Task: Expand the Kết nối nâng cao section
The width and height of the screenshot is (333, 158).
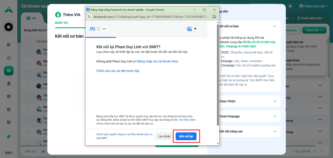Action: 275,131
